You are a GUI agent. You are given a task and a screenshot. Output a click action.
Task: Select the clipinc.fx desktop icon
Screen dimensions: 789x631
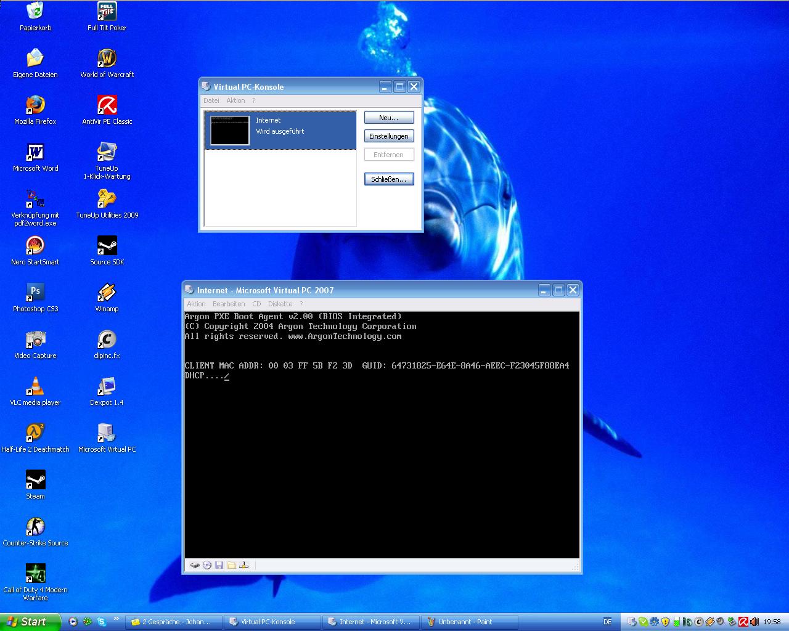point(107,344)
